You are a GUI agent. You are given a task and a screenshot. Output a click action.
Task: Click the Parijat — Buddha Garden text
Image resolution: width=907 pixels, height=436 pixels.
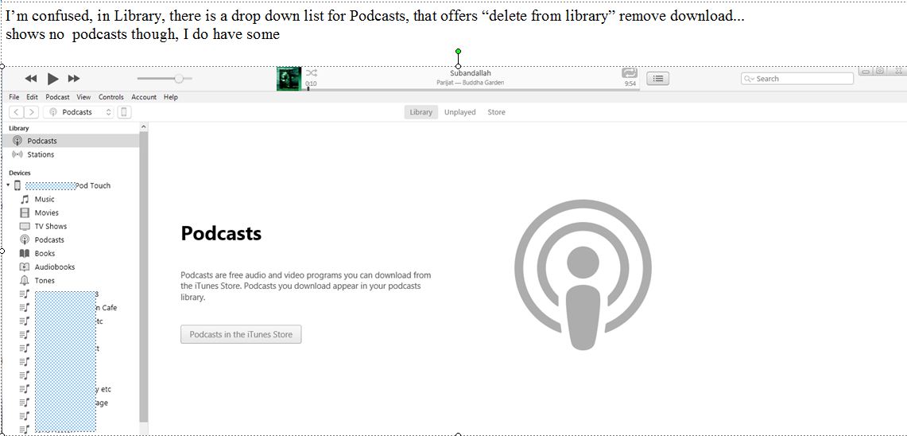pos(471,83)
